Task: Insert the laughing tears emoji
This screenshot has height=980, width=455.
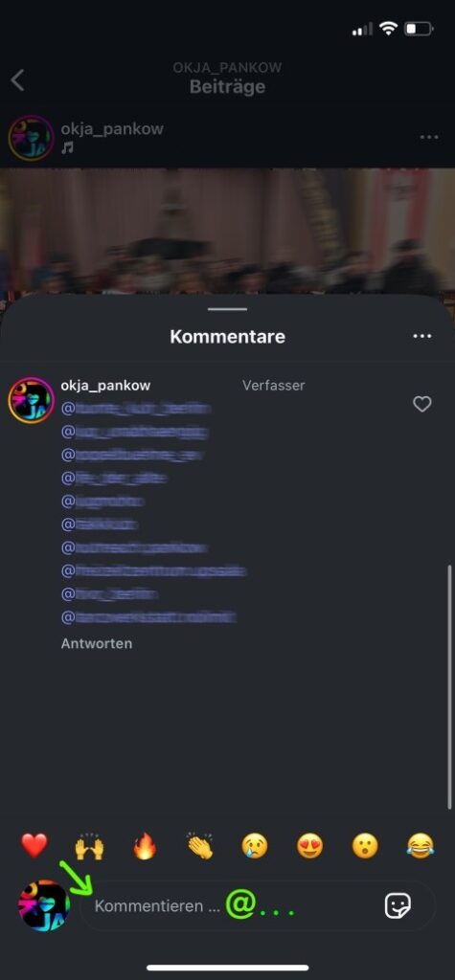Action: [x=420, y=846]
